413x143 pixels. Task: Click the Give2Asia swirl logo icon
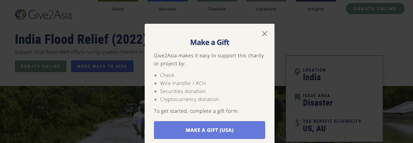(x=21, y=14)
